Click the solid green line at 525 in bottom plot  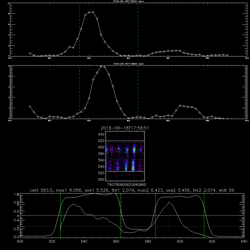(x=60, y=215)
